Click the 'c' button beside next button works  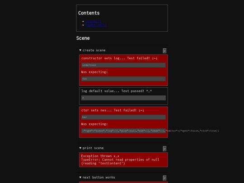pos(164,178)
